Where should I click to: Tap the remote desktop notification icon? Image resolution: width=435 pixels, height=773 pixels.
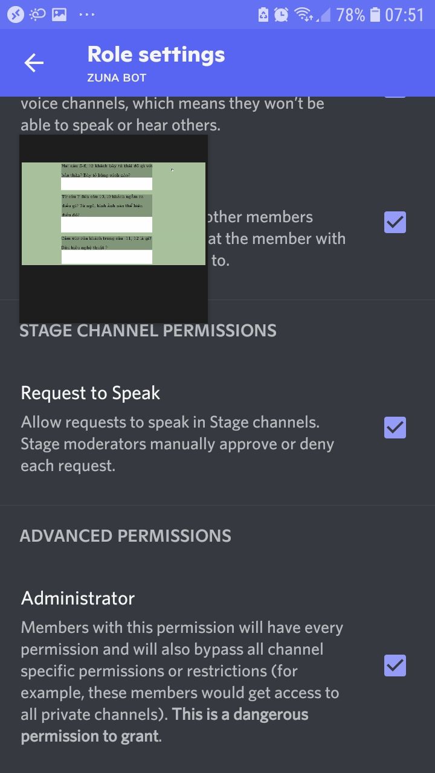tap(16, 14)
